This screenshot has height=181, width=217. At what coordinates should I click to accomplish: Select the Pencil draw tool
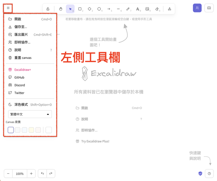(128, 9)
